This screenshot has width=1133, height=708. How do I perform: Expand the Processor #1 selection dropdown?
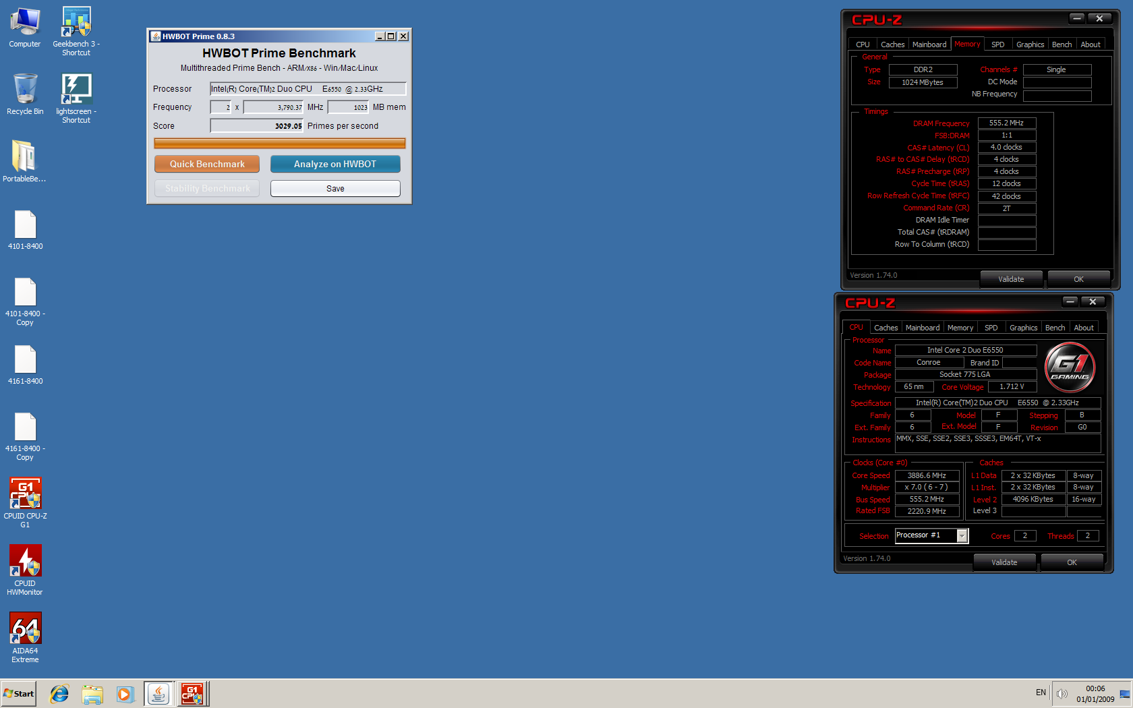pyautogui.click(x=962, y=536)
